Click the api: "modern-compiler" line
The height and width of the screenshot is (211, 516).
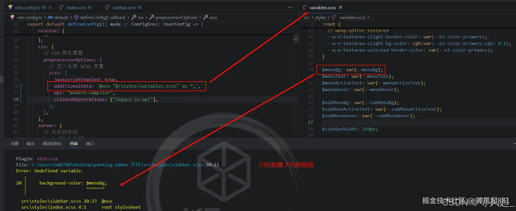[85, 93]
